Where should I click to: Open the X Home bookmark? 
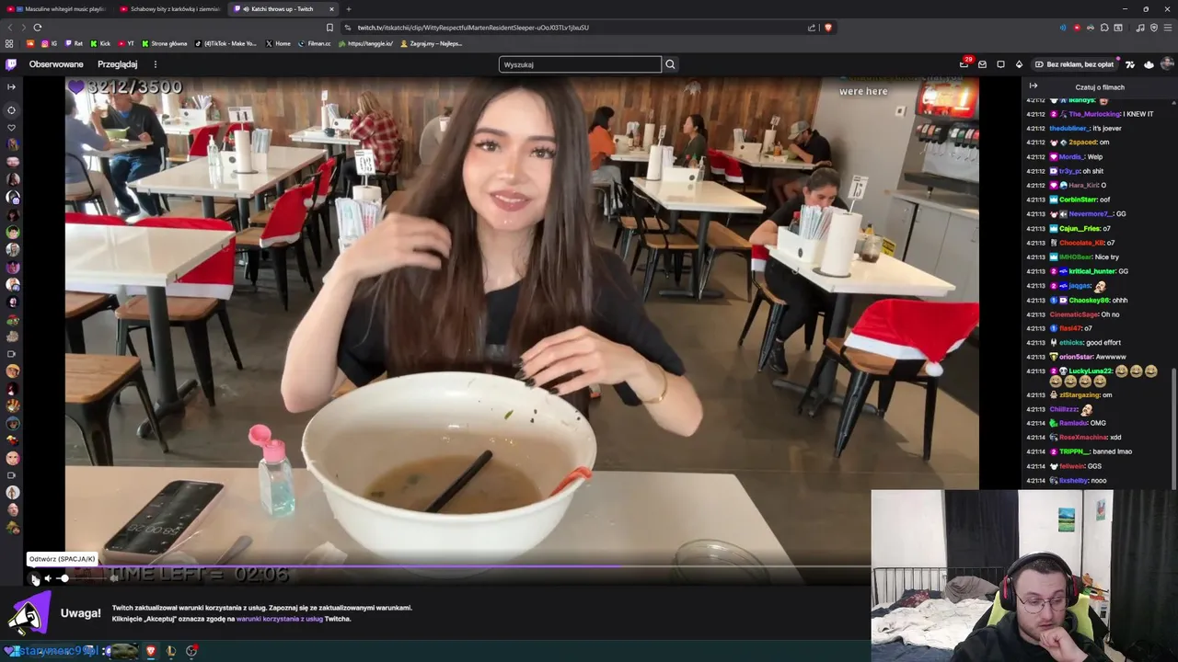point(278,43)
